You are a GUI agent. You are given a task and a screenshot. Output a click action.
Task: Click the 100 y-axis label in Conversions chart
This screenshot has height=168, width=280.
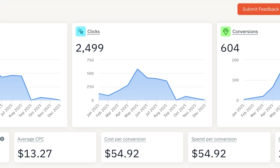(235, 80)
